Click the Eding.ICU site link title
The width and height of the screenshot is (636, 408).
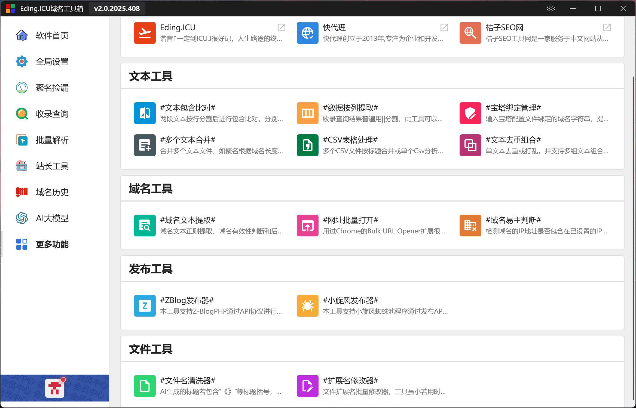tap(178, 27)
